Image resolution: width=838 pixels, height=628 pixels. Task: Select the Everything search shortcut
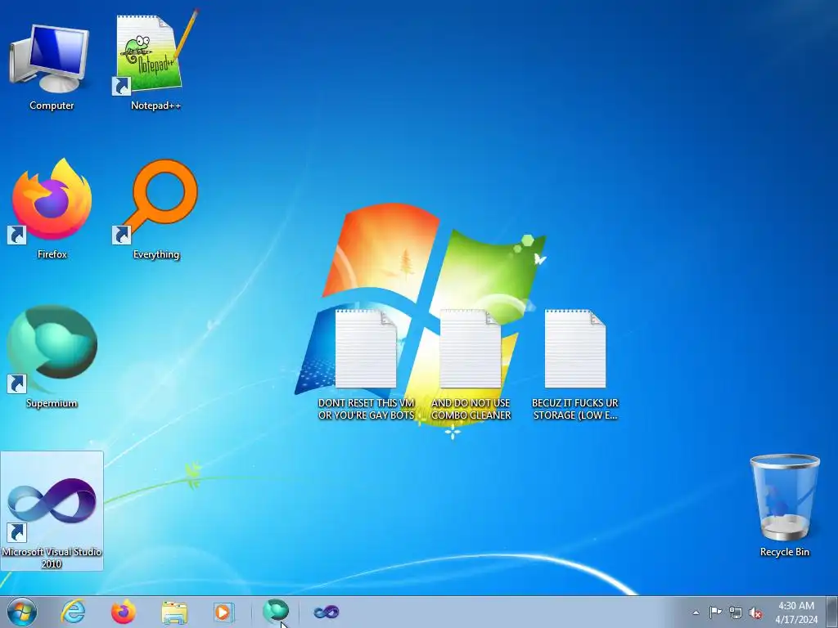[x=155, y=209]
